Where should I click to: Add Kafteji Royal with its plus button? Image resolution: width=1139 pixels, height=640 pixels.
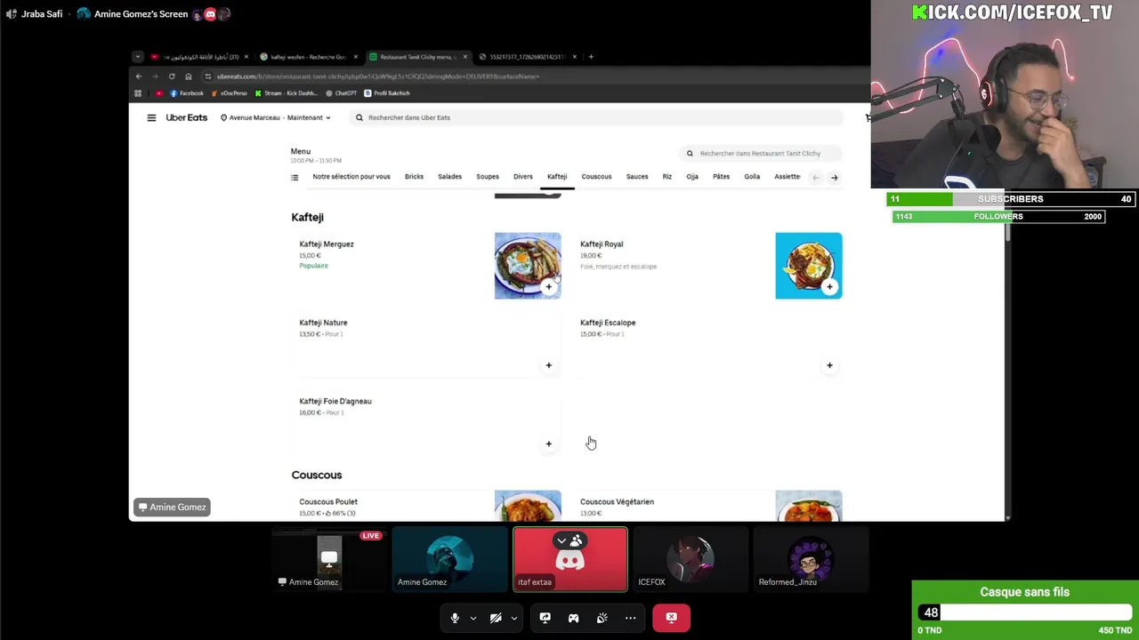[x=829, y=286]
